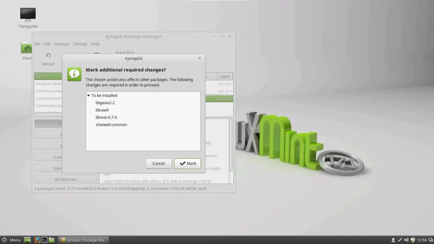
Task: Open the Package menu in Synaptic
Action: [x=62, y=44]
